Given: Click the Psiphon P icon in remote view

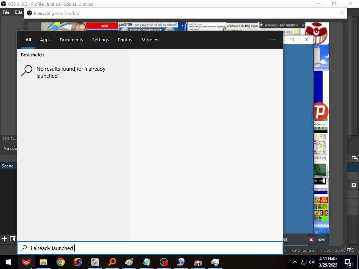Looking at the screenshot, I should pyautogui.click(x=321, y=112).
